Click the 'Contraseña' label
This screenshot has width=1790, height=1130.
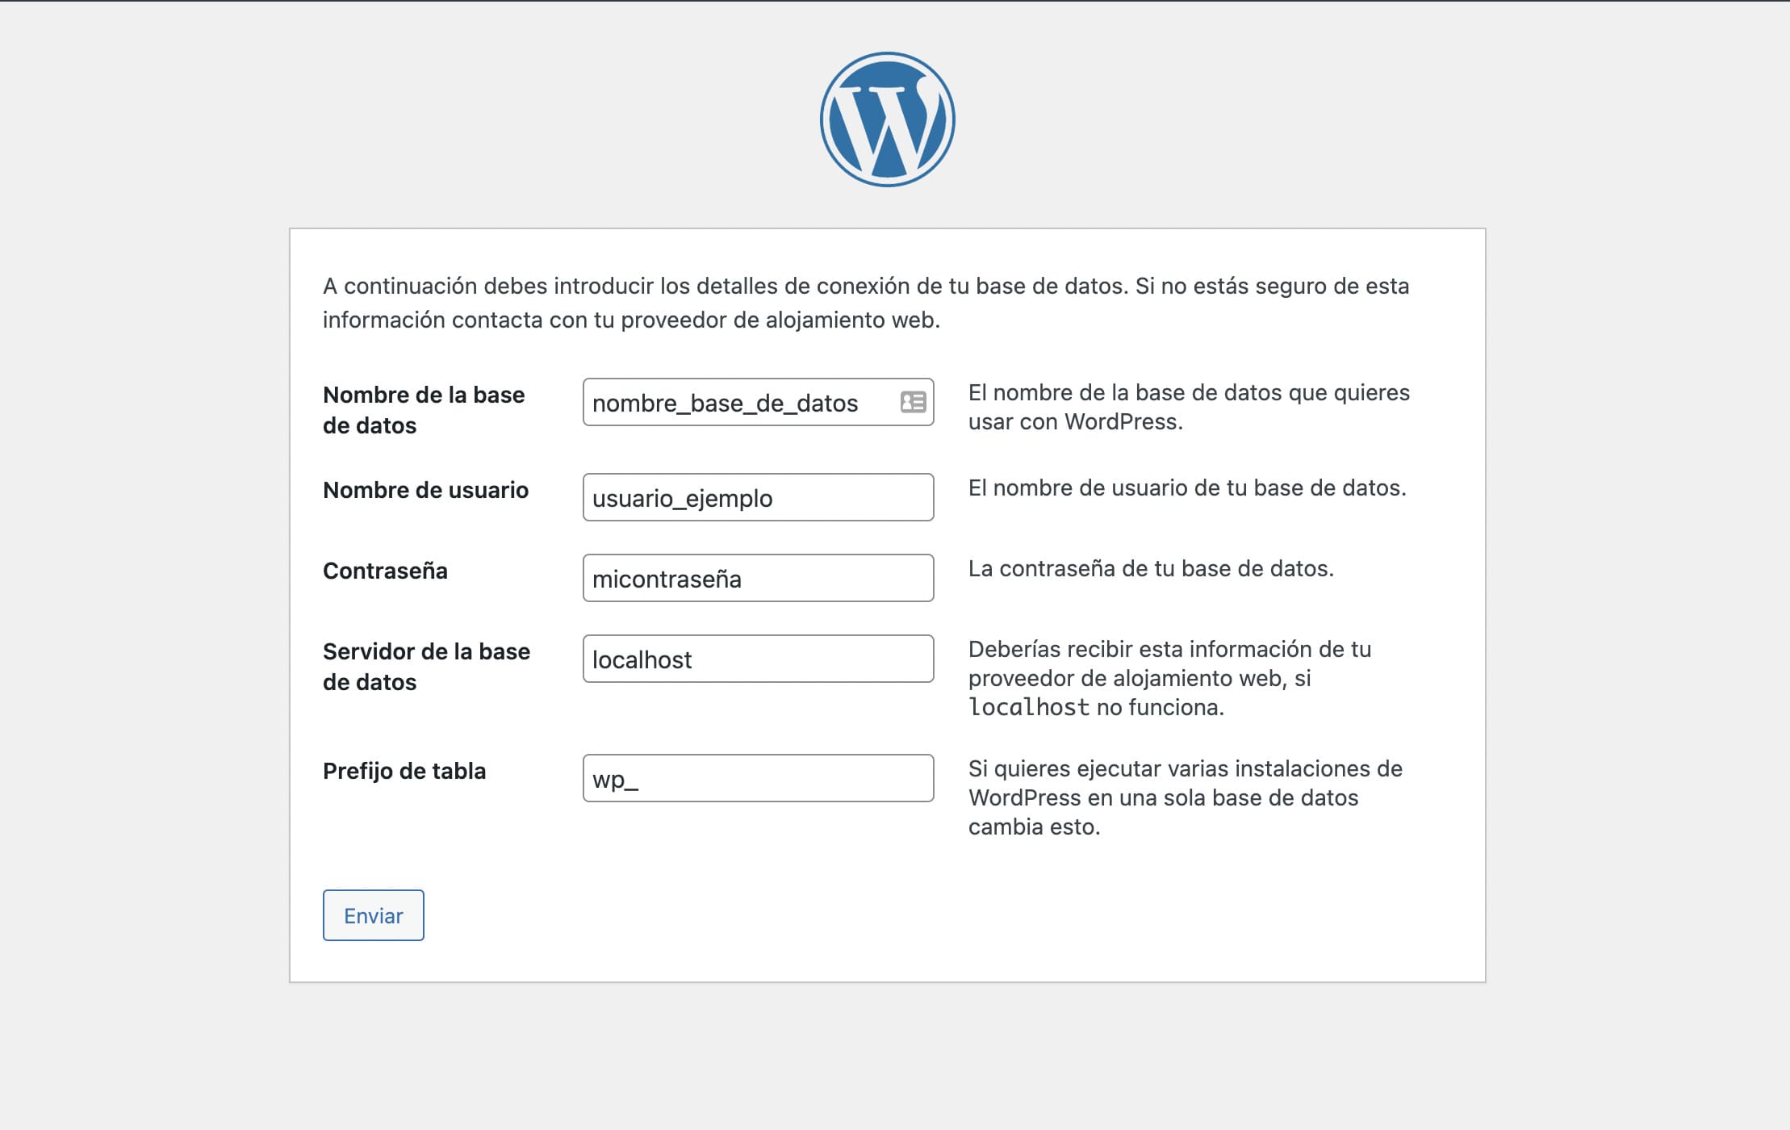pyautogui.click(x=385, y=571)
